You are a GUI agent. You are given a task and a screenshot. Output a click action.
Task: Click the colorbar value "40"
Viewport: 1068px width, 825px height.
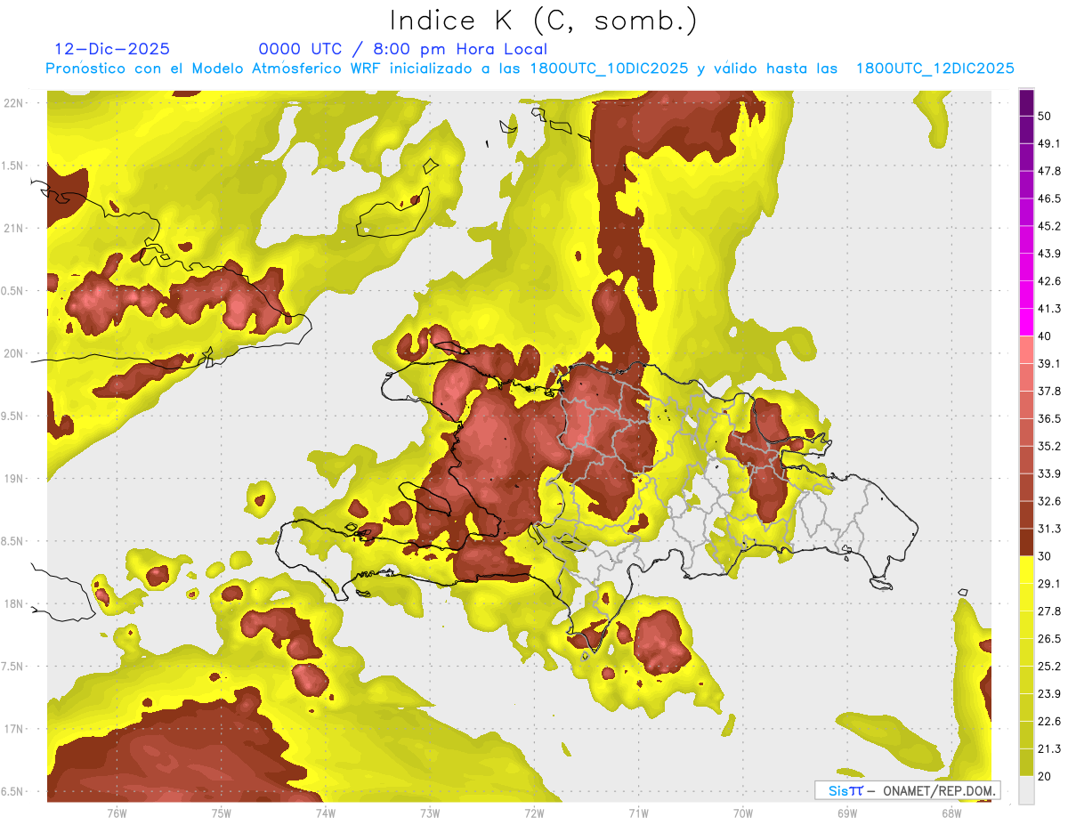click(1046, 336)
